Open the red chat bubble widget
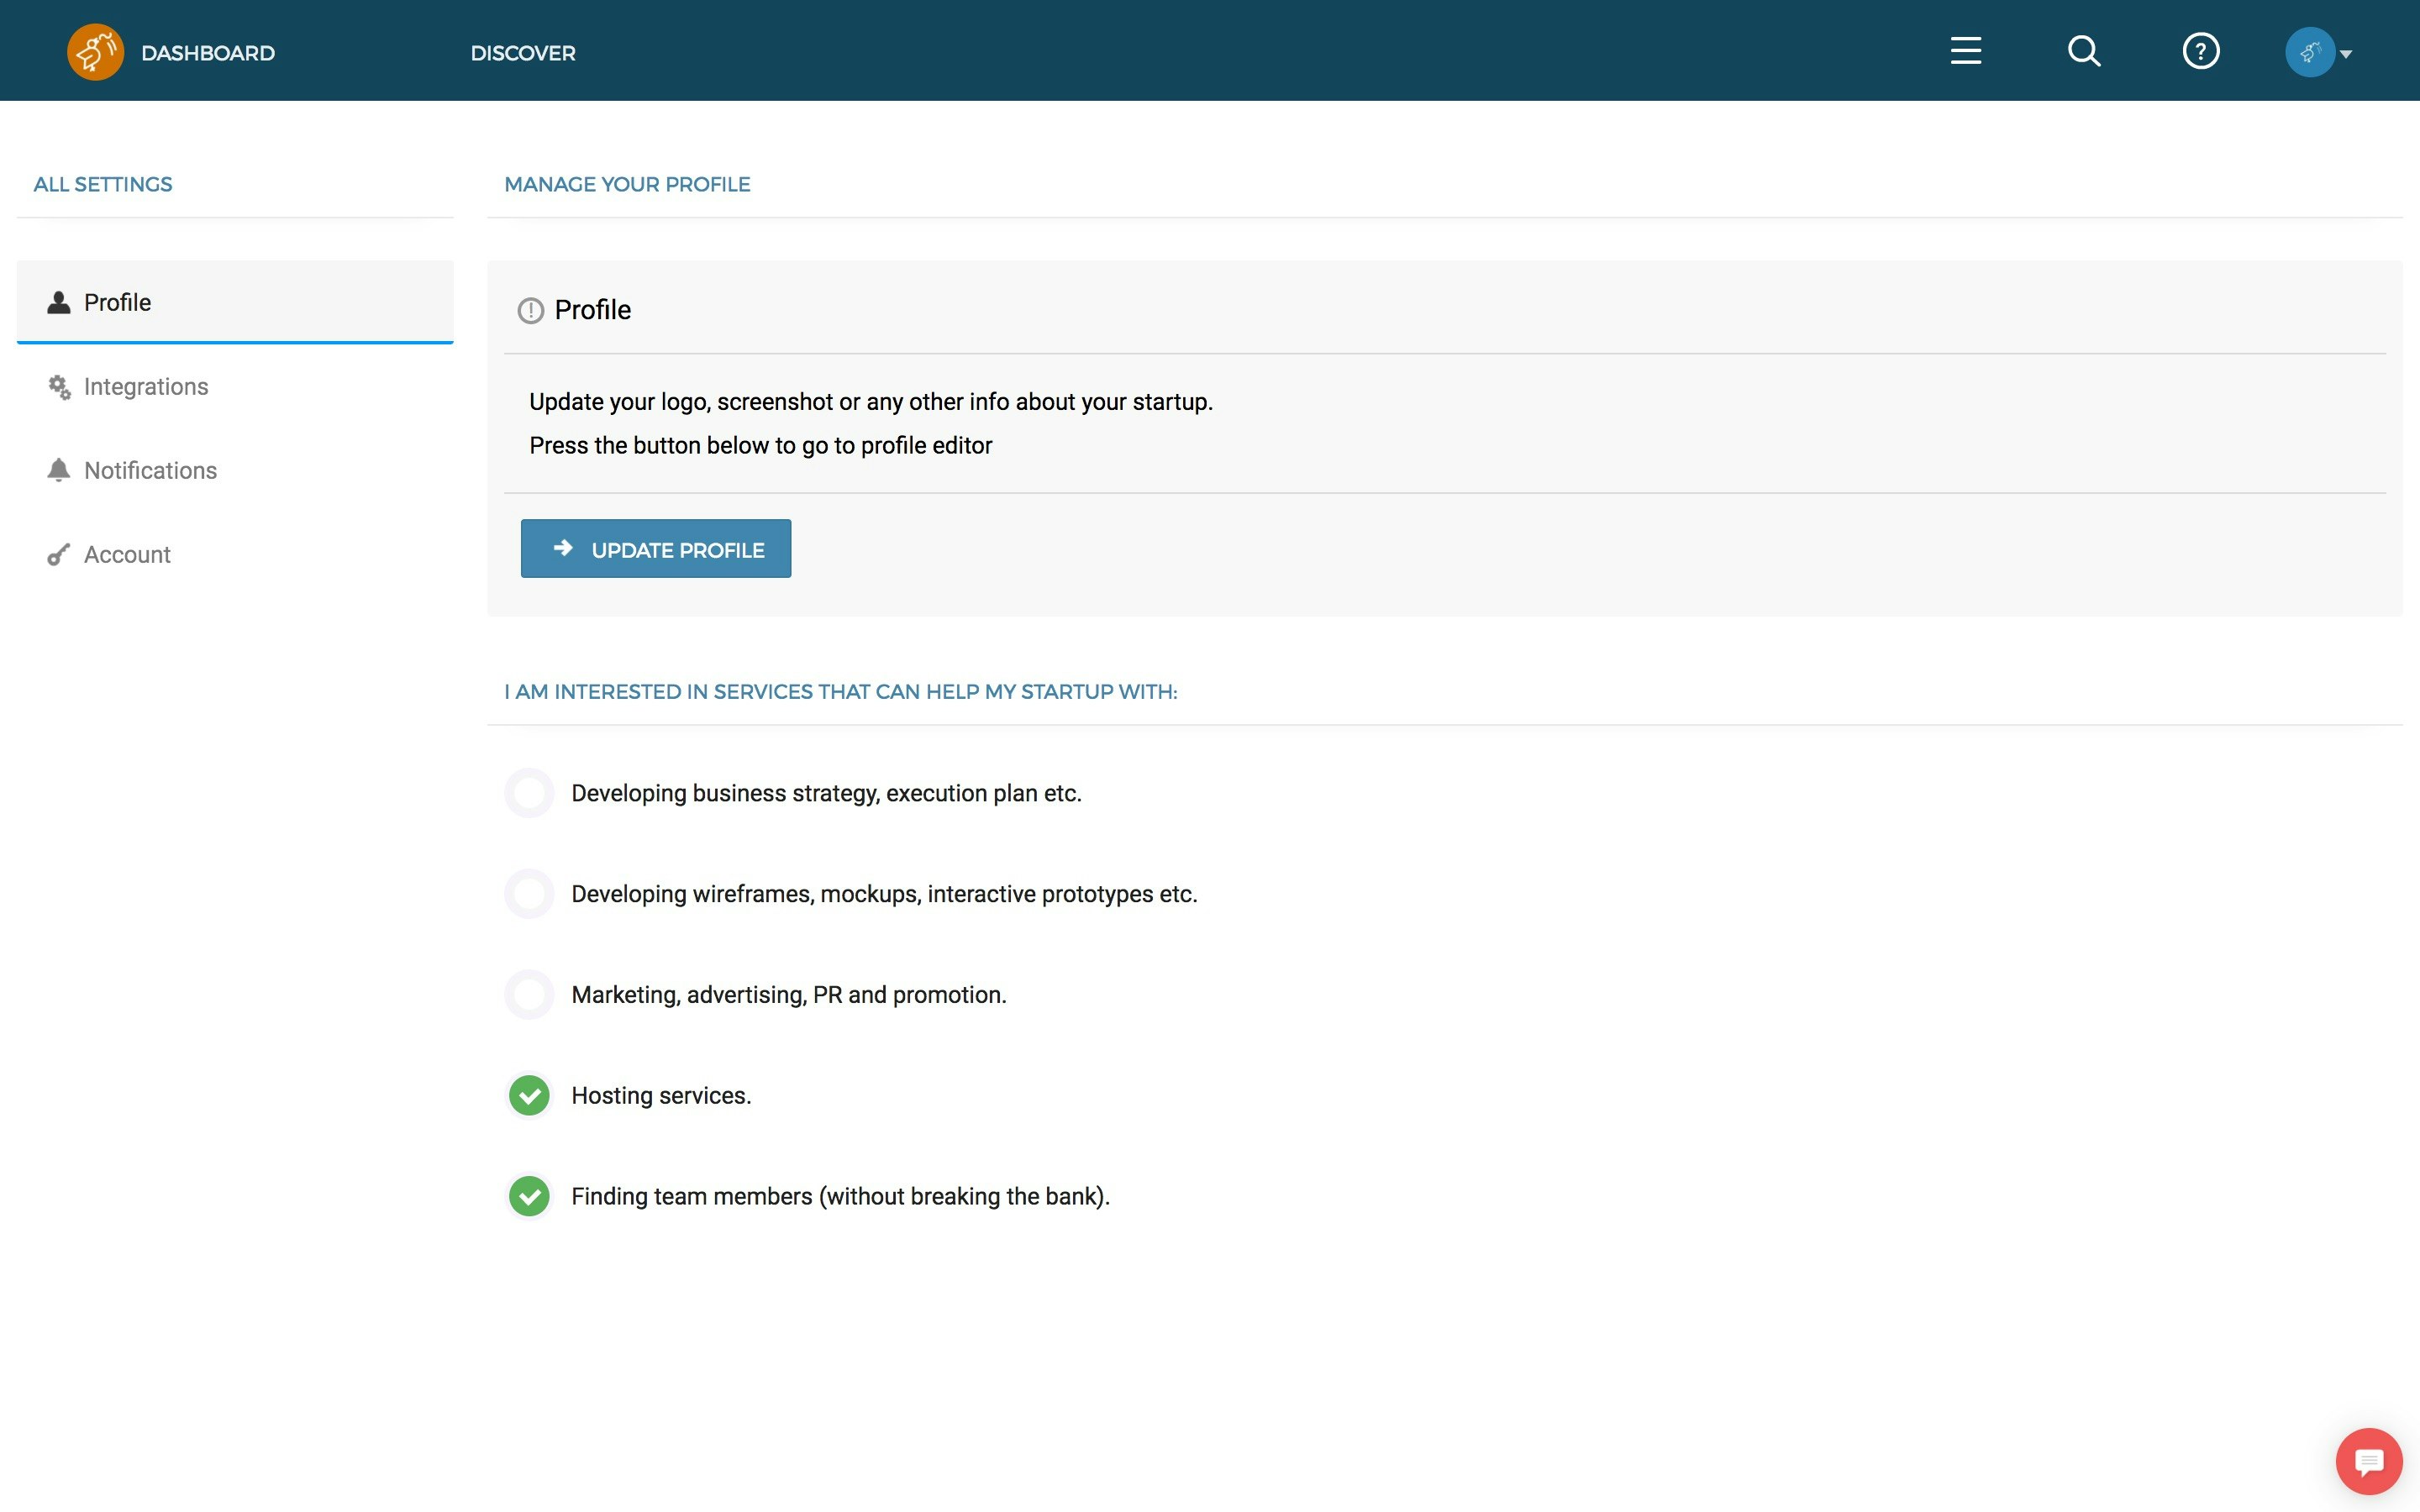Viewport: 2420px width, 1512px height. click(2368, 1462)
